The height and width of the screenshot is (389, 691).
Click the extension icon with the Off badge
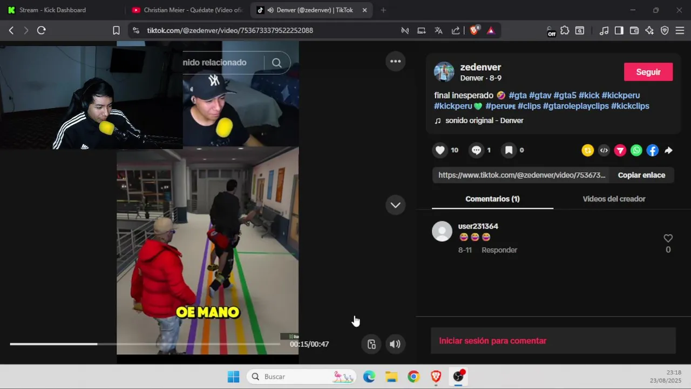550,31
